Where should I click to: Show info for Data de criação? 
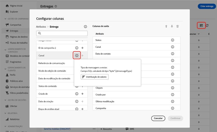[77, 101]
